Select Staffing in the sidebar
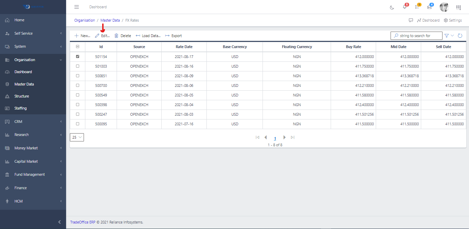Viewport: 469px width, 229px height. [20, 108]
